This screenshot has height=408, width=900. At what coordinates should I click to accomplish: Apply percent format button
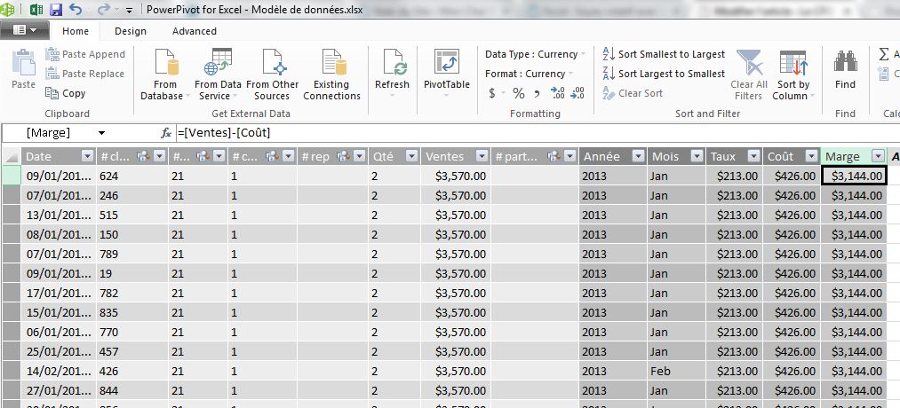tap(519, 93)
